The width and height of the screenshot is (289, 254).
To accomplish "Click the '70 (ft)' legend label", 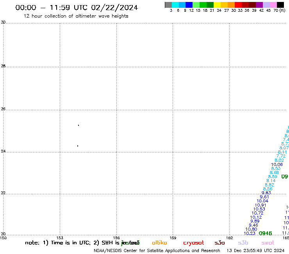I will click(x=279, y=11).
